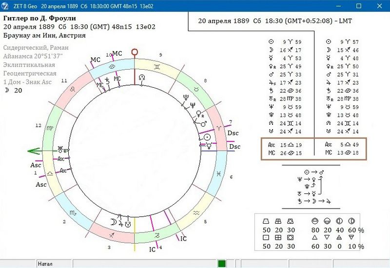Viewport: 390px width, 268px height.
Task: Click the Mars row reading '25 Aries 31'
Action: pos(342,75)
